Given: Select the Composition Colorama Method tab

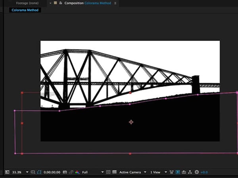Looking at the screenshot, I should click(87, 3).
